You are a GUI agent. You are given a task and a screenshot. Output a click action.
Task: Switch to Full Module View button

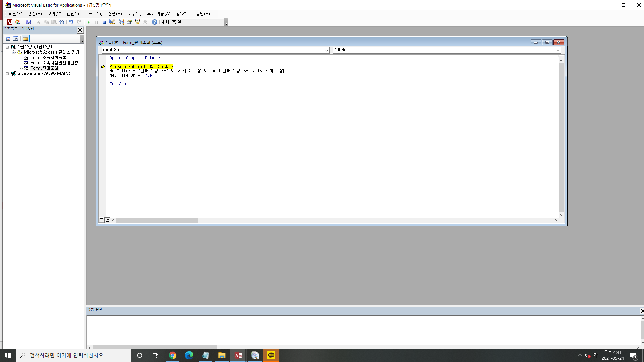tap(107, 220)
